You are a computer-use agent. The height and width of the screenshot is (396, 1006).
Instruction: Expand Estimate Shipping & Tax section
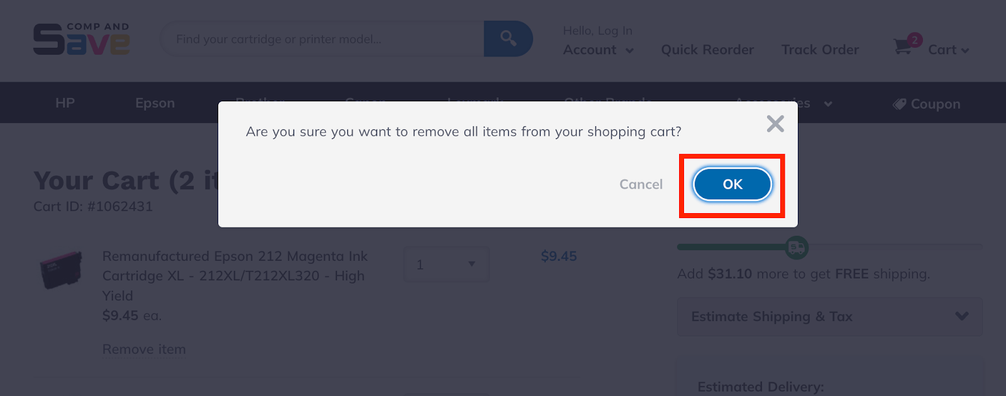(x=829, y=317)
